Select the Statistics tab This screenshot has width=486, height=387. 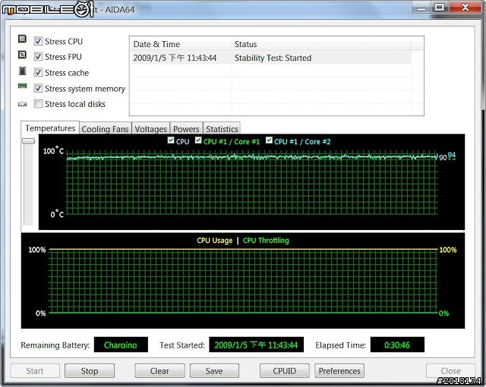coord(222,129)
